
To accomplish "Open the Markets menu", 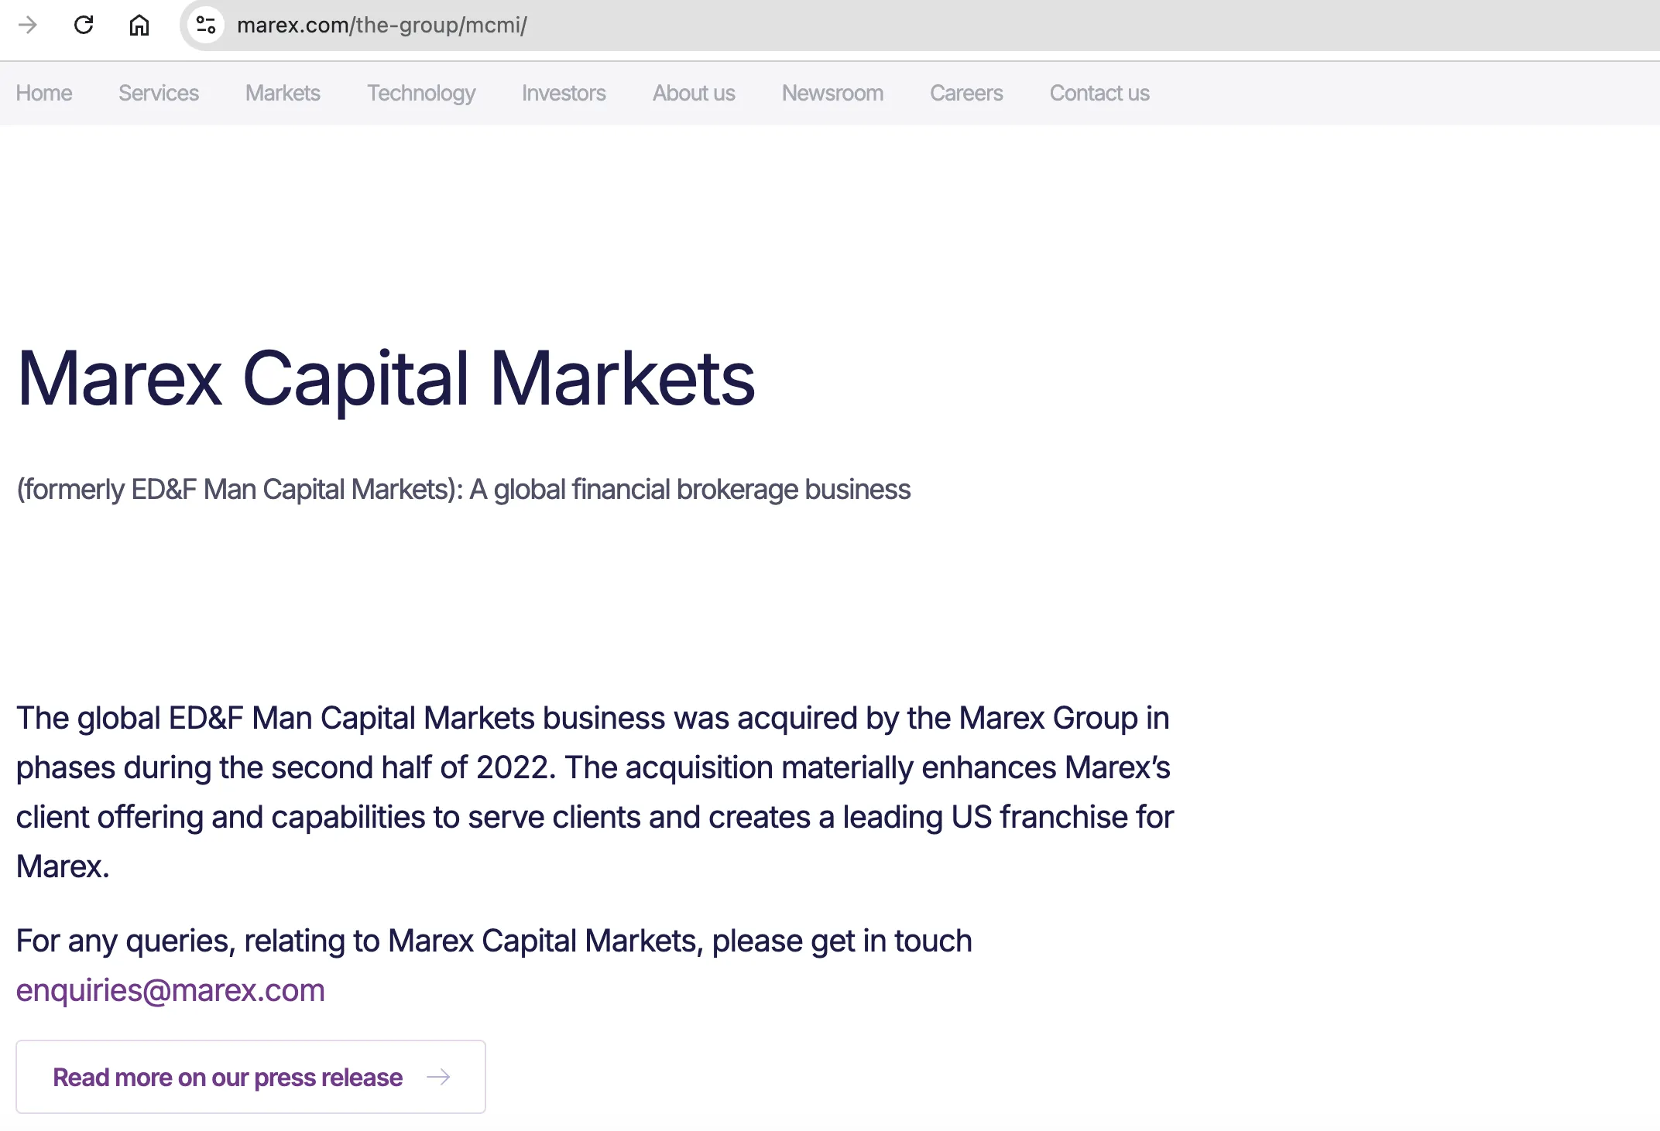I will click(x=283, y=93).
